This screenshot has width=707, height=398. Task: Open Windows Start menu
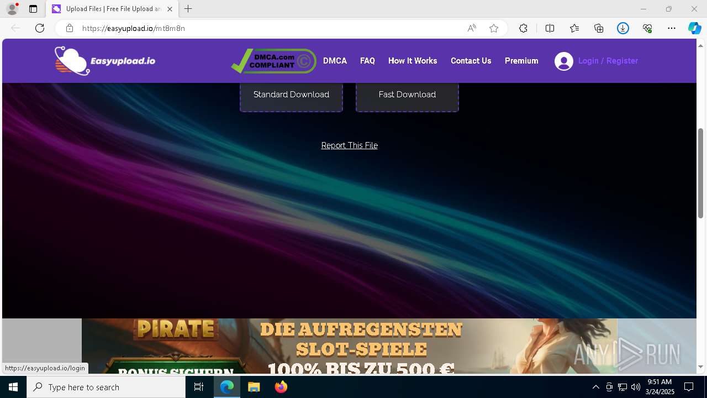[x=13, y=387]
